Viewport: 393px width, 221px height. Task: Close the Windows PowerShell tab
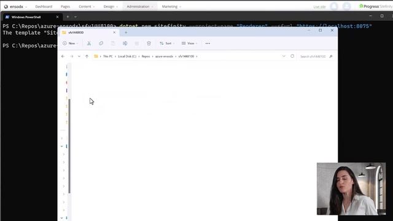(x=57, y=17)
